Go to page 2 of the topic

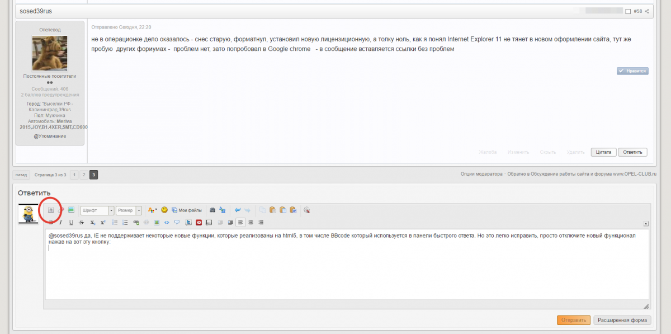coord(83,175)
